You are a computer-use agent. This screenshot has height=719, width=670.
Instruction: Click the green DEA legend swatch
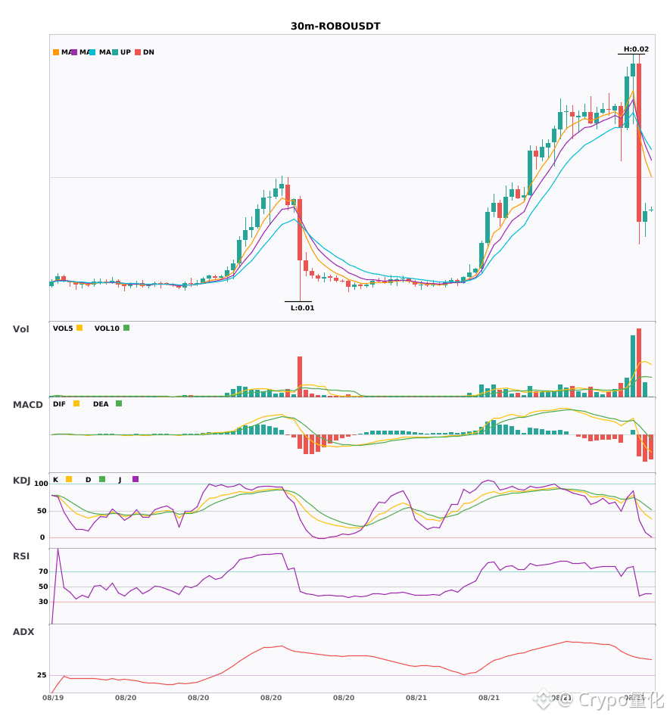[119, 403]
